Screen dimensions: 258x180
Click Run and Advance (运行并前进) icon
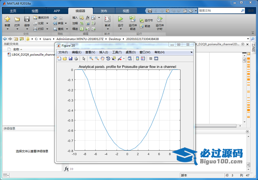point(132,19)
